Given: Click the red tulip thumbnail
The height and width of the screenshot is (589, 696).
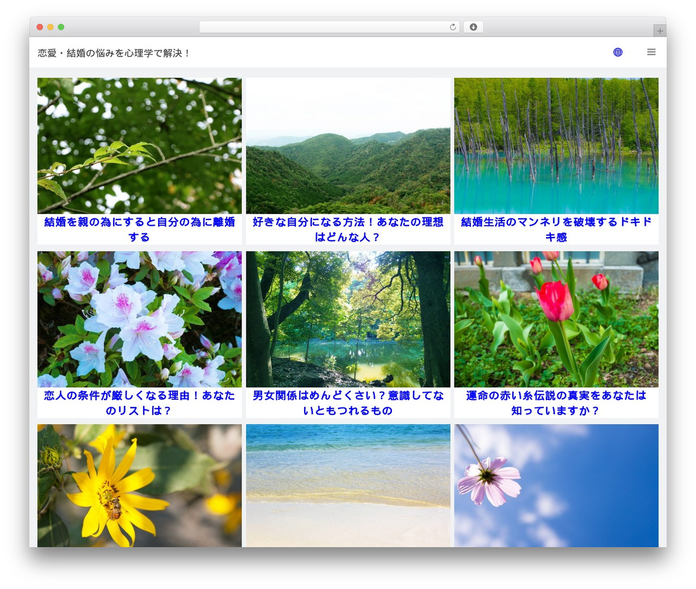Looking at the screenshot, I should 556,319.
